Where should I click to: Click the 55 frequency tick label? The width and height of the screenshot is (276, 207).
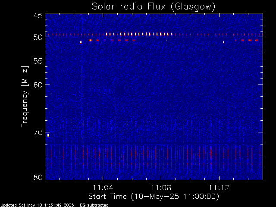coord(38,61)
